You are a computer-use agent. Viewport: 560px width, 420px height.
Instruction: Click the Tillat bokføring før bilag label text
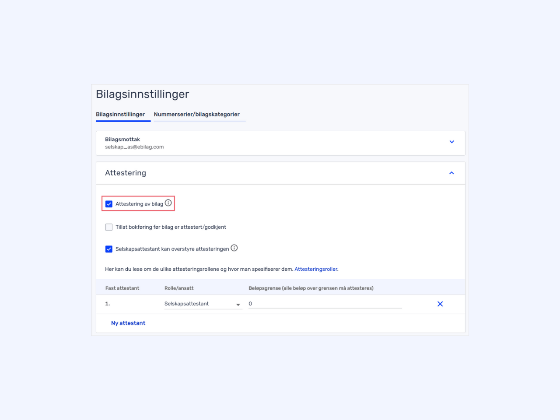[171, 227]
